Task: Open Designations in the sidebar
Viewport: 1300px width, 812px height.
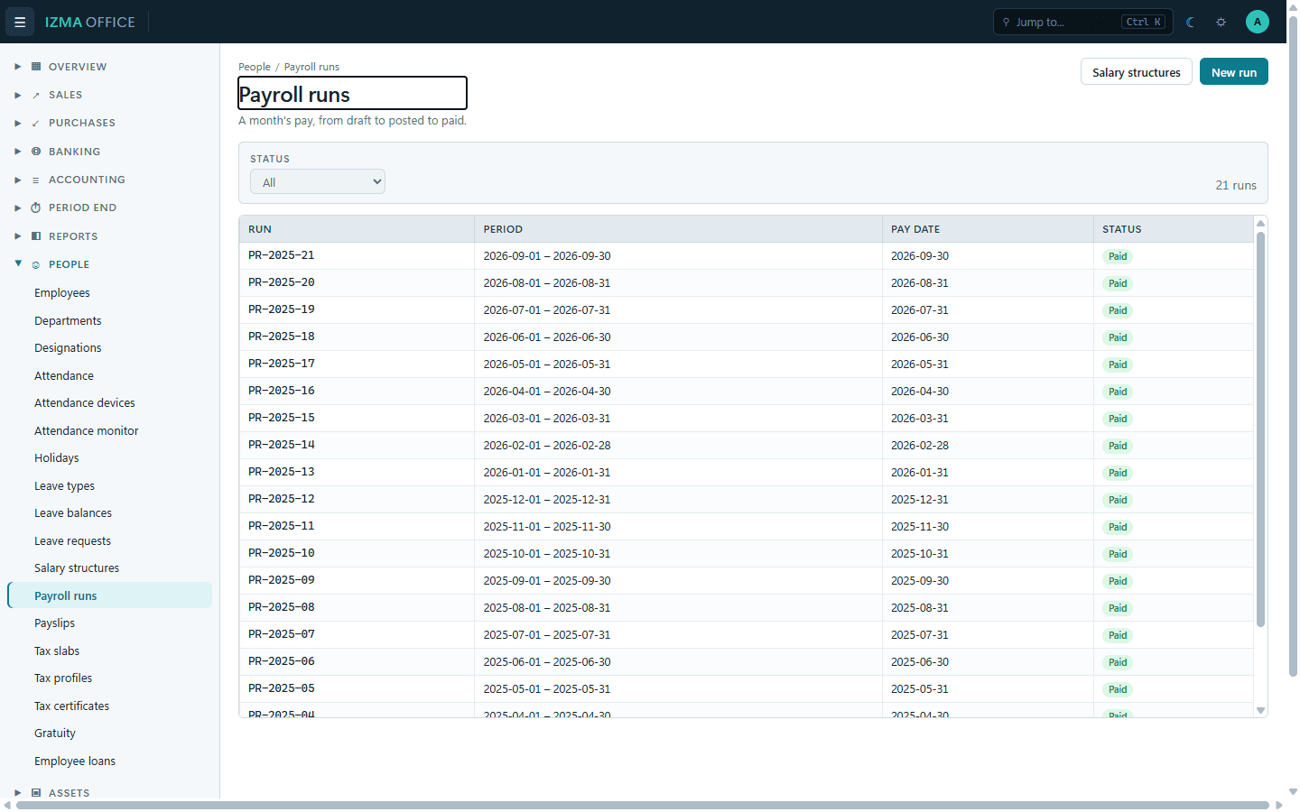Action: click(109, 348)
